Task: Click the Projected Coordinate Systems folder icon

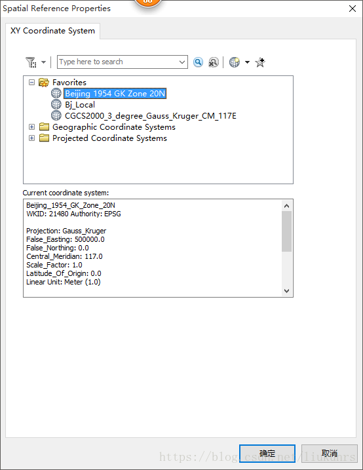Action: (44, 138)
